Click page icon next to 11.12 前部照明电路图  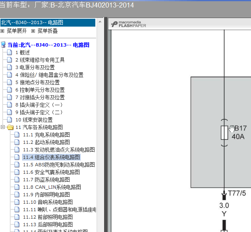click(17, 217)
